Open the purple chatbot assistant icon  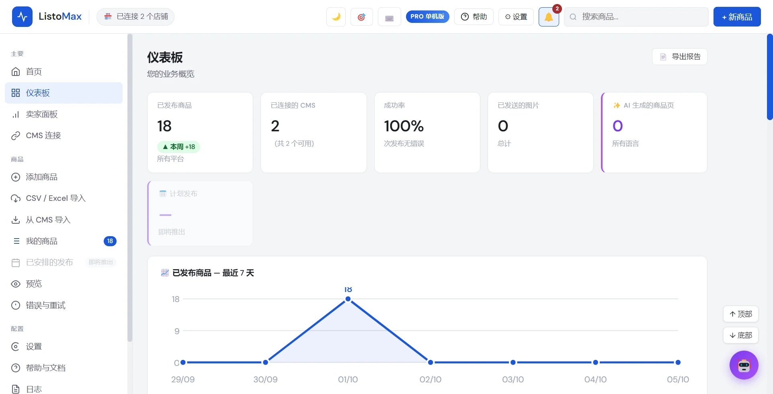click(744, 365)
